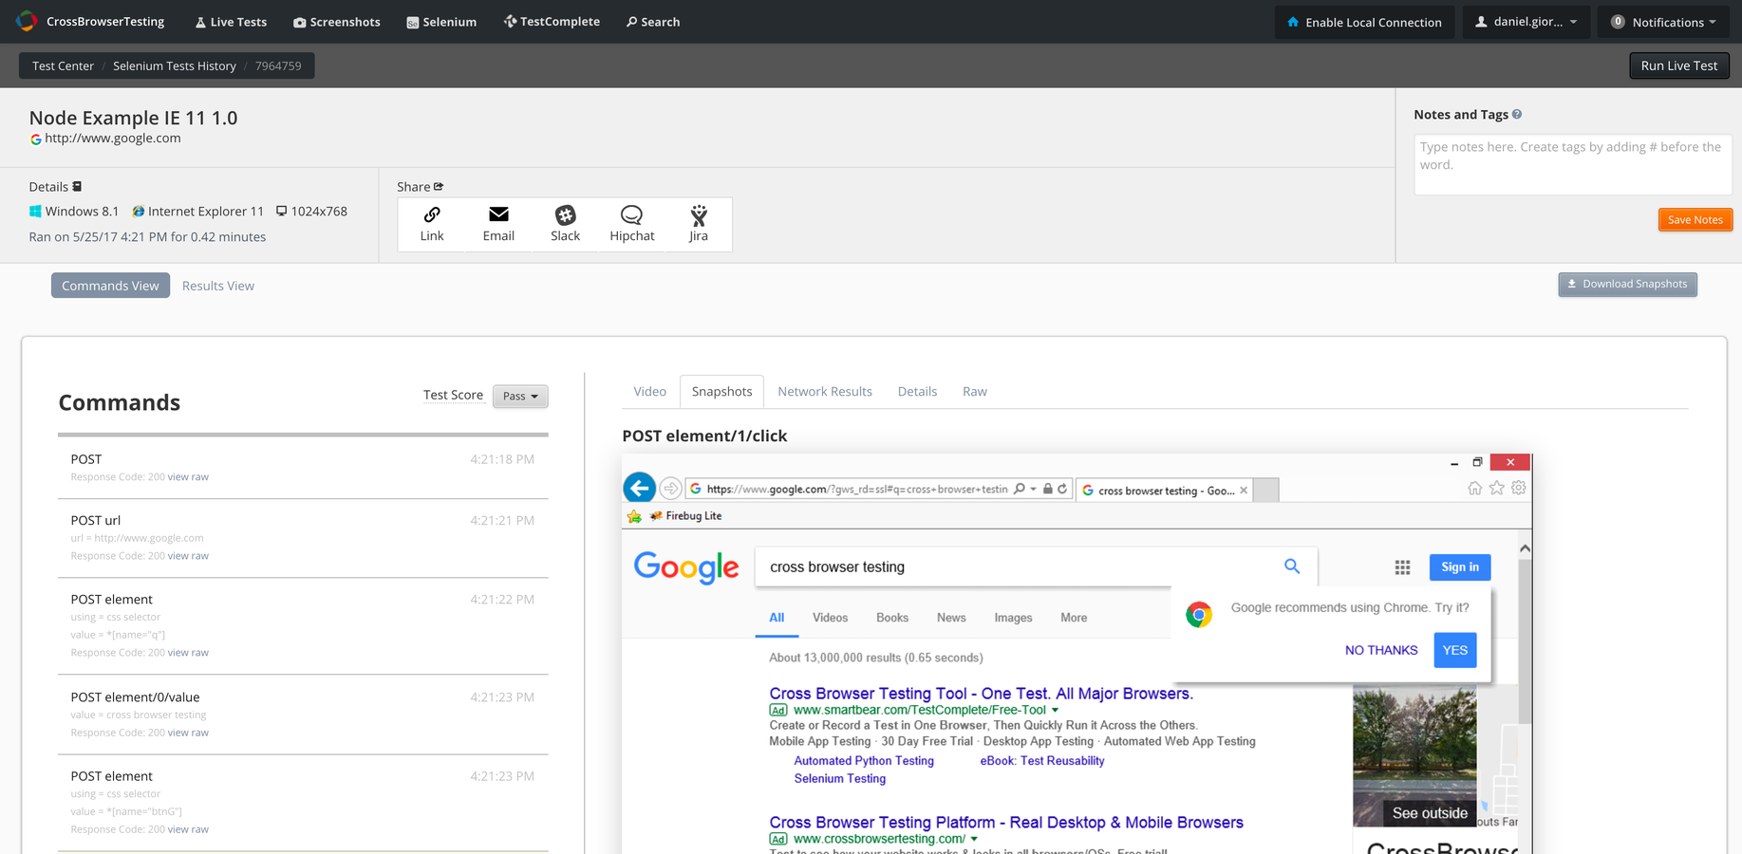1742x854 pixels.
Task: Open Cross Browser Testing Tool ad result
Action: 981,694
